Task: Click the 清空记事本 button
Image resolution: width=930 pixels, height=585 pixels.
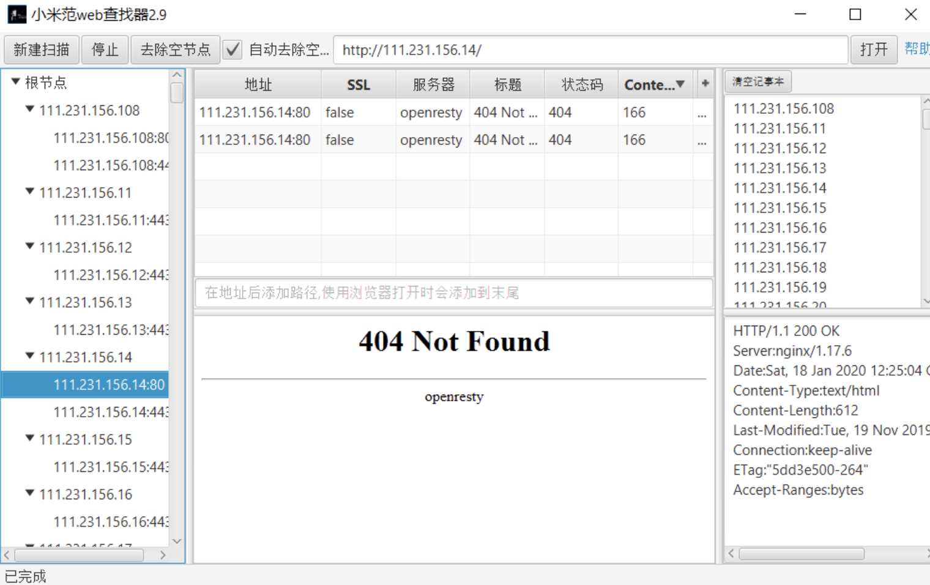Action: click(x=757, y=81)
